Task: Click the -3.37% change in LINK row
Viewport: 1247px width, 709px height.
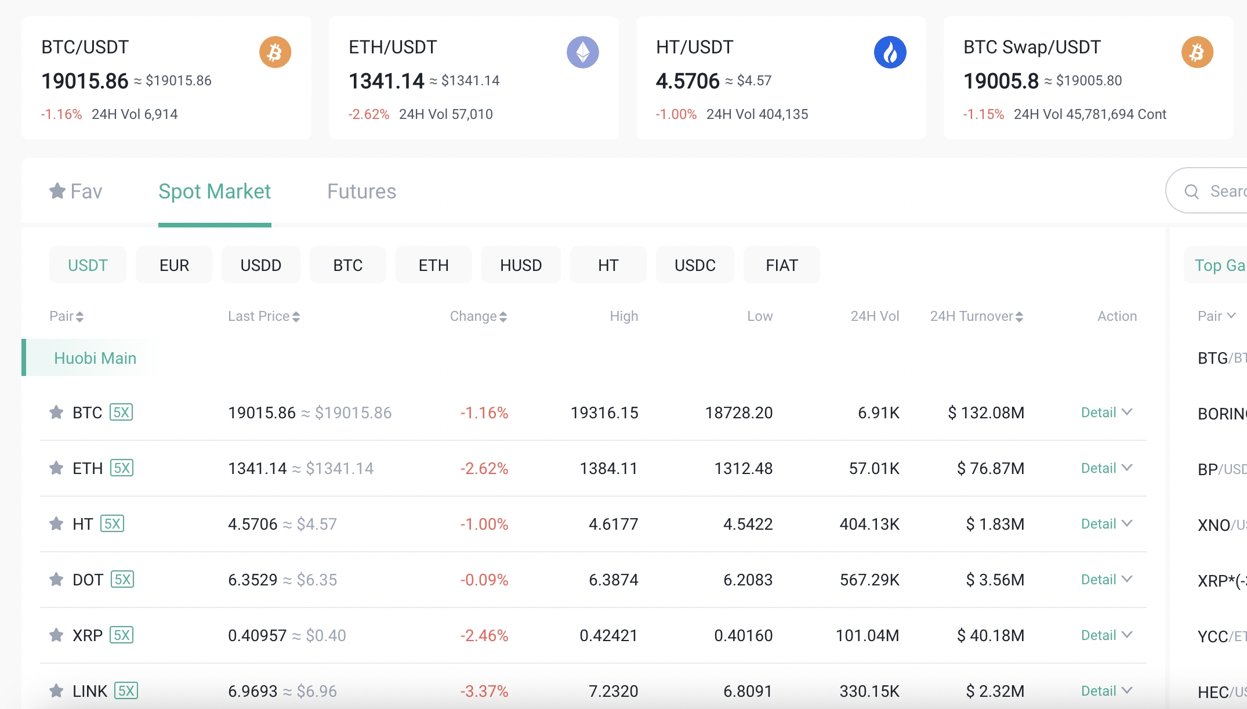Action: pyautogui.click(x=484, y=691)
